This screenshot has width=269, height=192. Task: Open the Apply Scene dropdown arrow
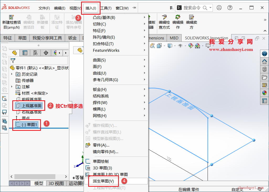pyautogui.click(x=202, y=46)
